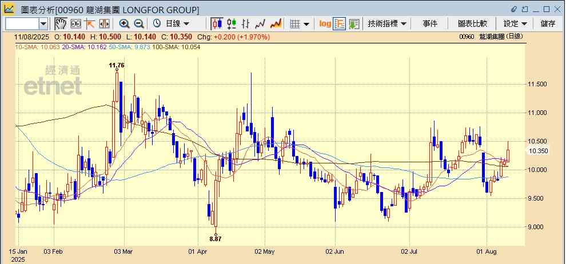
Task: Switch to red-green candlestick chart type
Action: tap(232, 24)
